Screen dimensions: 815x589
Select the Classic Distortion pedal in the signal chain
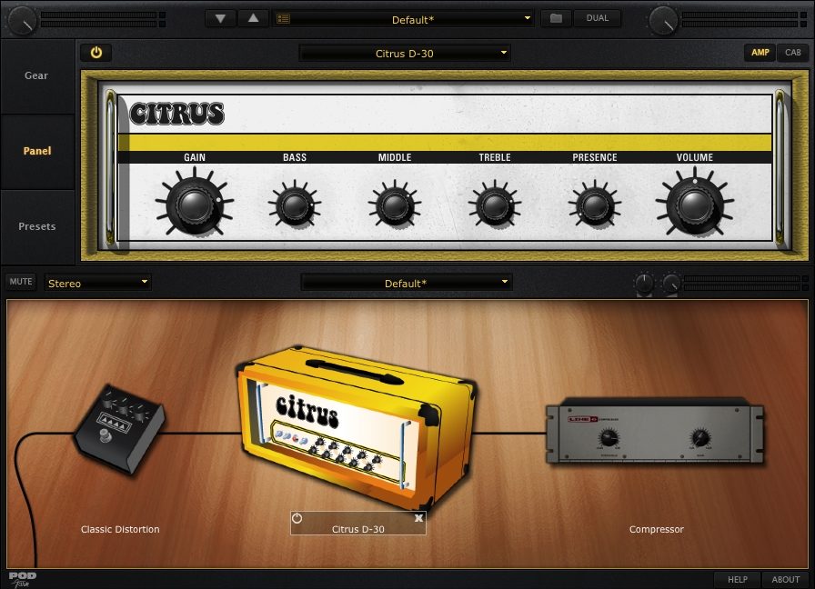click(x=121, y=428)
